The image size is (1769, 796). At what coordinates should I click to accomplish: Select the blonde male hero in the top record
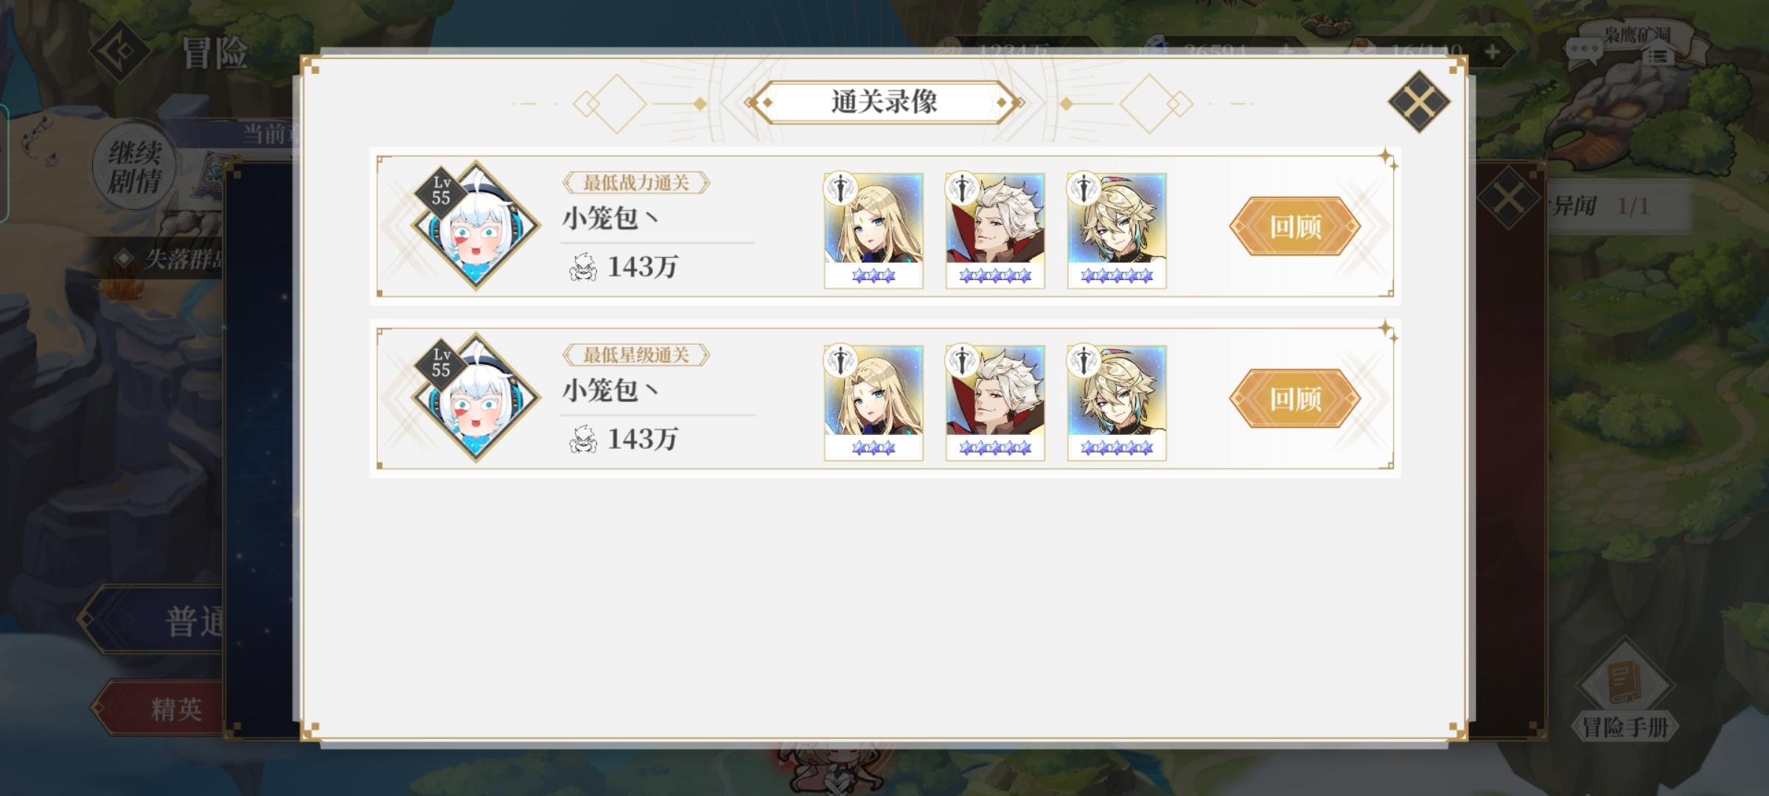pos(1117,231)
